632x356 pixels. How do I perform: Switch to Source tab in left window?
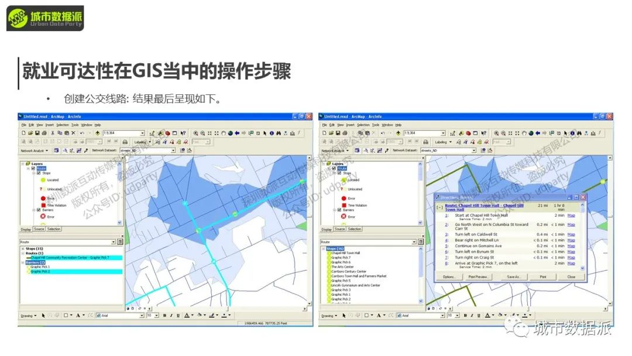(39, 229)
